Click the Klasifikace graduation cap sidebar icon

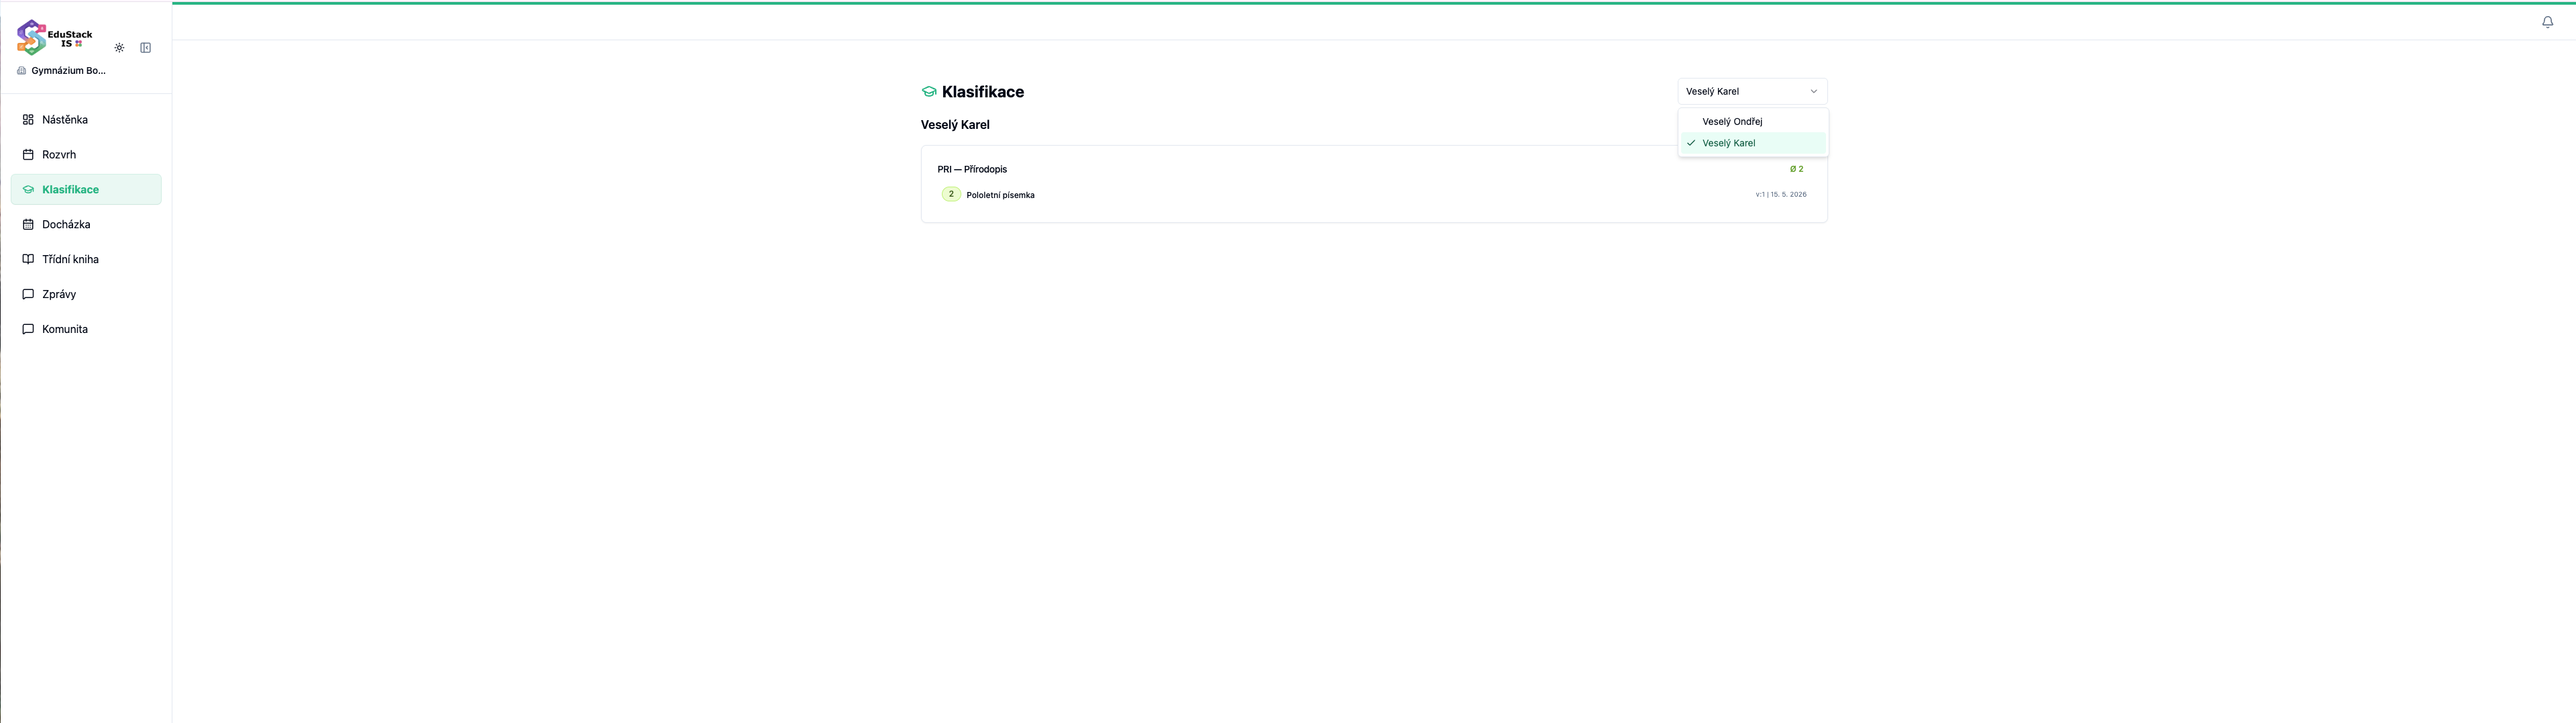(x=28, y=189)
